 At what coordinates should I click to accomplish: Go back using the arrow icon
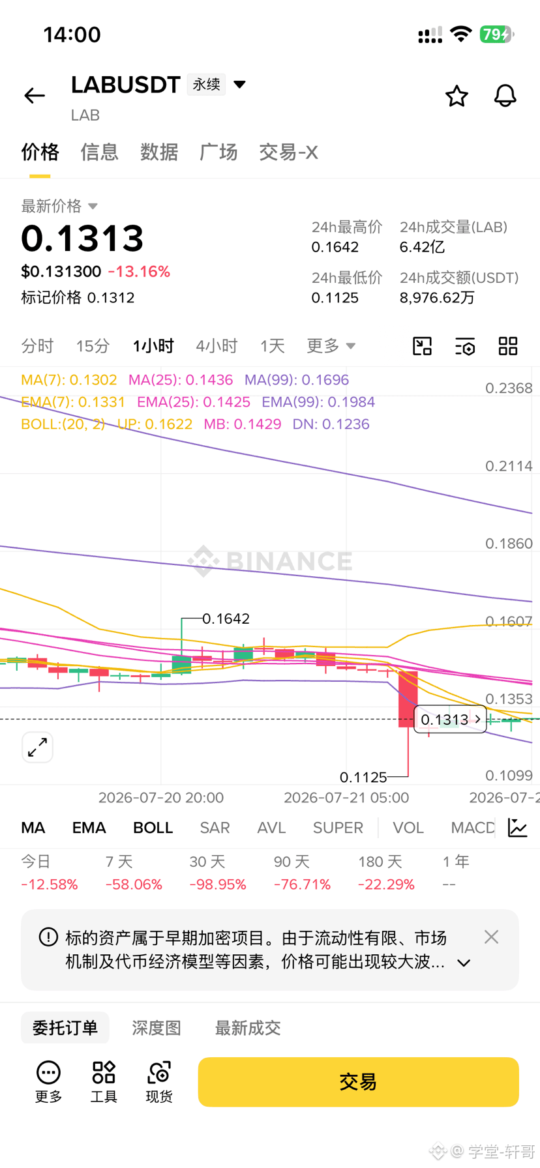[x=35, y=96]
